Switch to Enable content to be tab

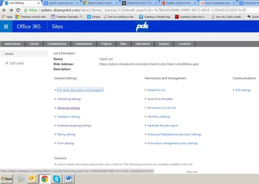pyautogui.click(x=179, y=3)
